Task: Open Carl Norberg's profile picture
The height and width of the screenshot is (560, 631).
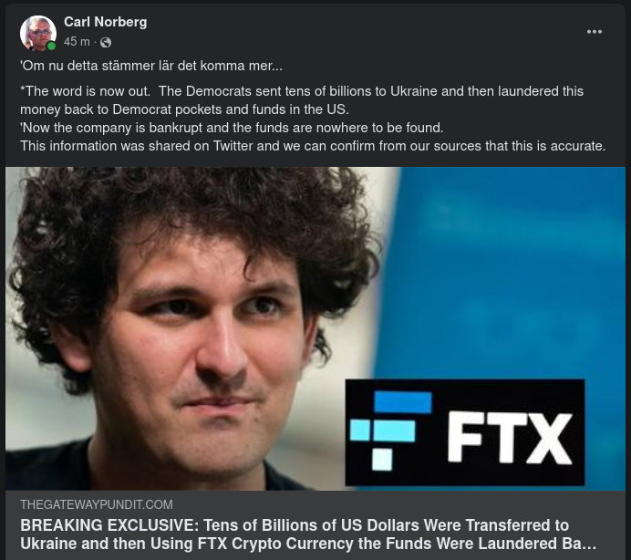Action: click(38, 33)
